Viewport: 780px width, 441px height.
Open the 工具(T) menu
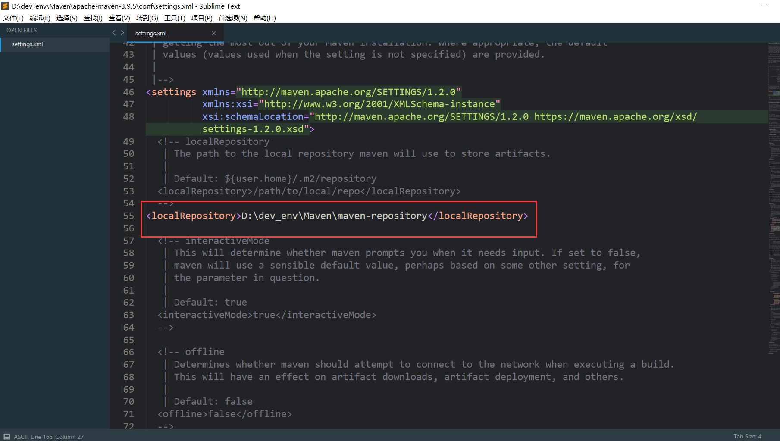175,18
